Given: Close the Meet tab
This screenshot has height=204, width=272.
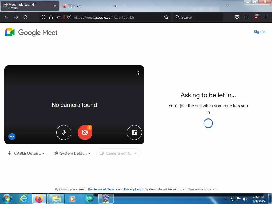Looking at the screenshot, I should click(55, 6).
